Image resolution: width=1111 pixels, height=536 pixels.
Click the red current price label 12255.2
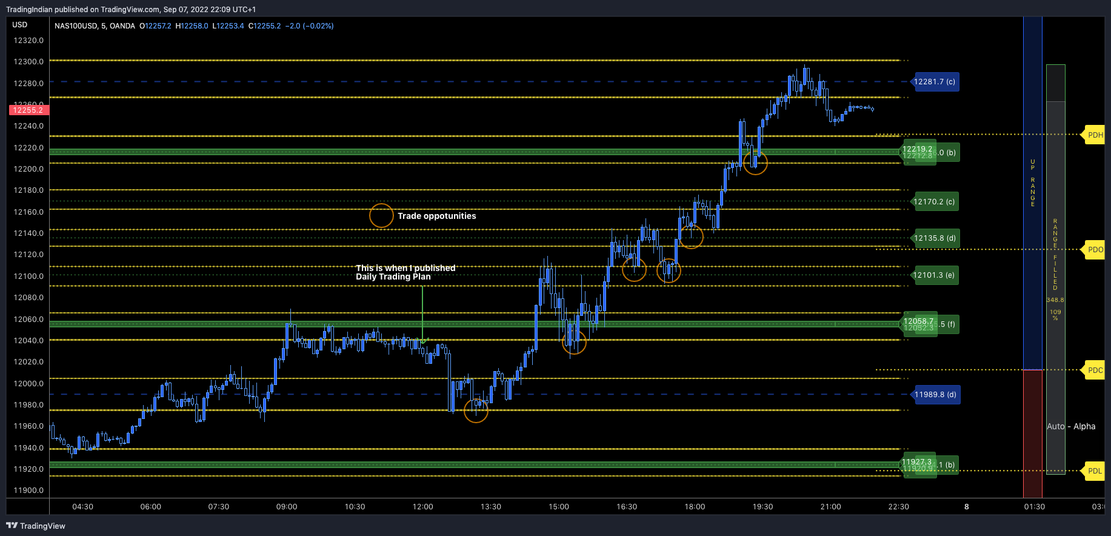click(x=28, y=110)
